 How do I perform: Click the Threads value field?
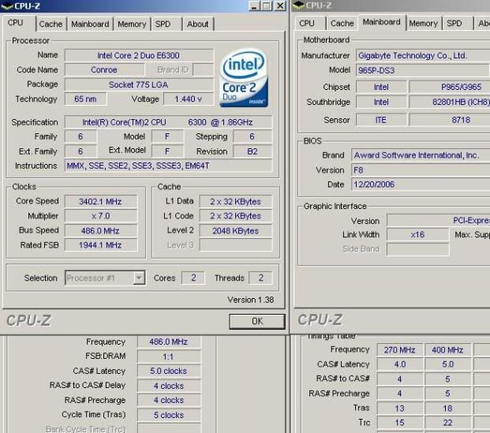click(x=260, y=278)
